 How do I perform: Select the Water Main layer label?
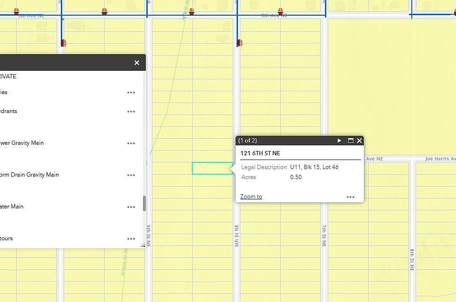11,207
